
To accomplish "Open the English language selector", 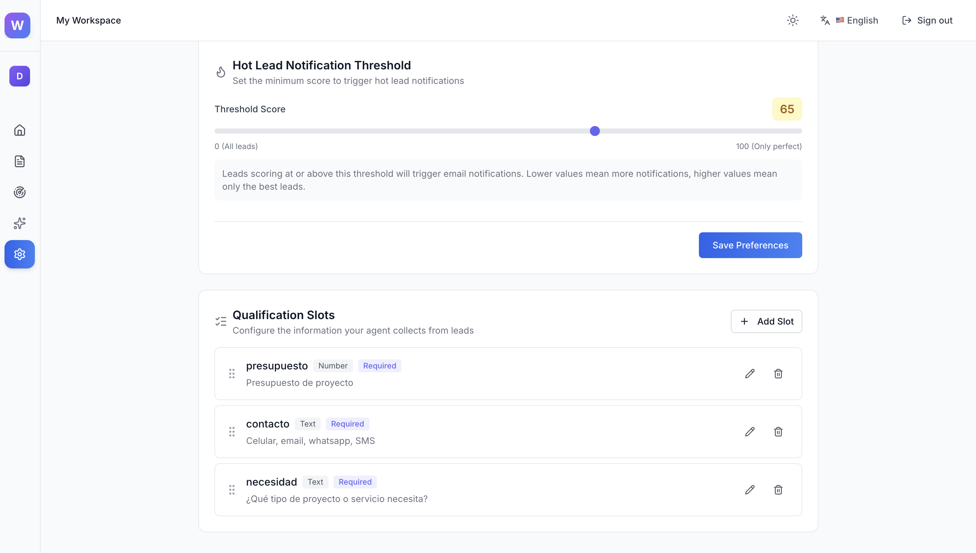I will pyautogui.click(x=849, y=21).
